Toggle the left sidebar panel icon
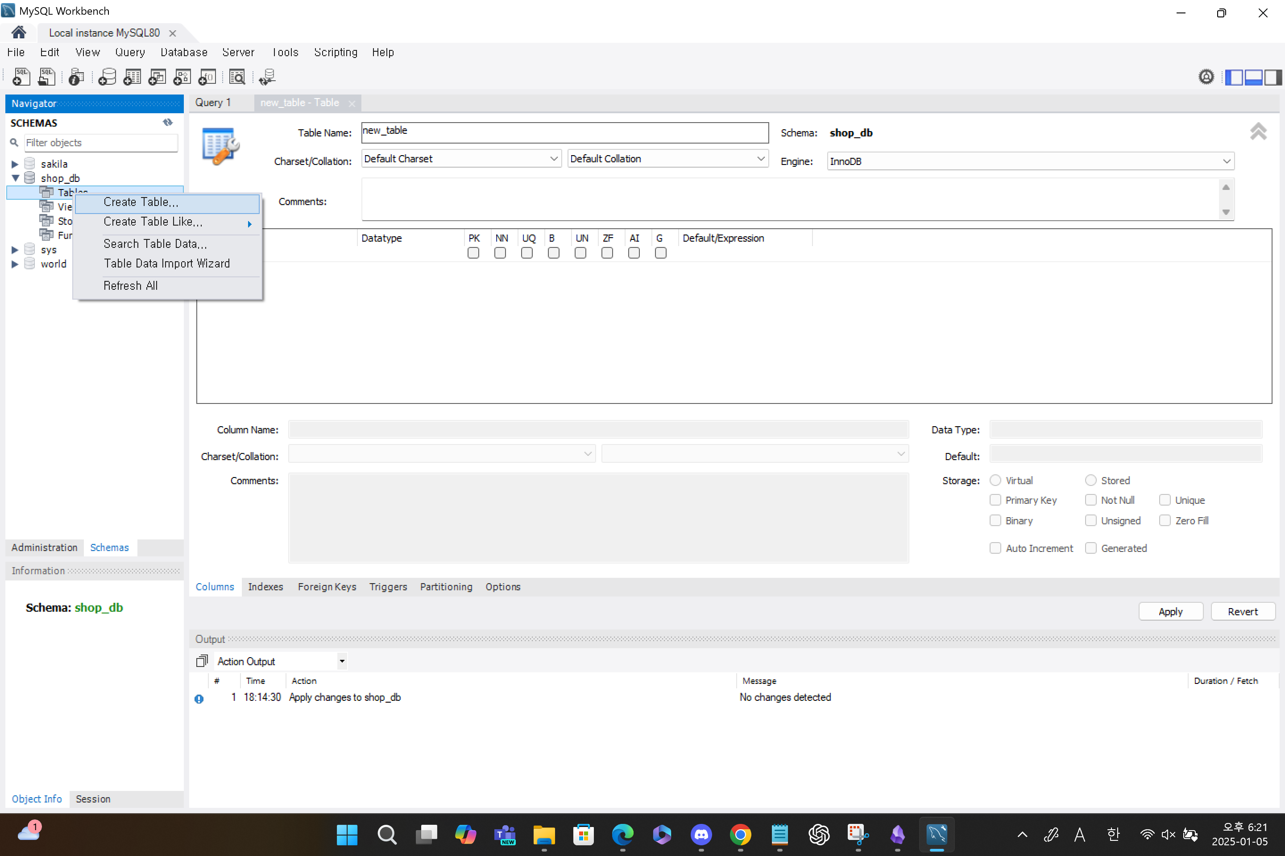 point(1234,78)
